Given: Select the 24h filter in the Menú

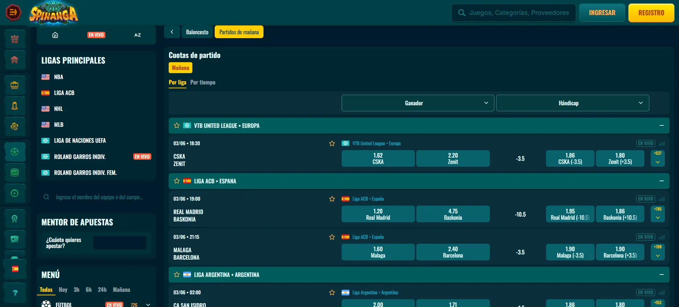Looking at the screenshot, I should click(102, 290).
